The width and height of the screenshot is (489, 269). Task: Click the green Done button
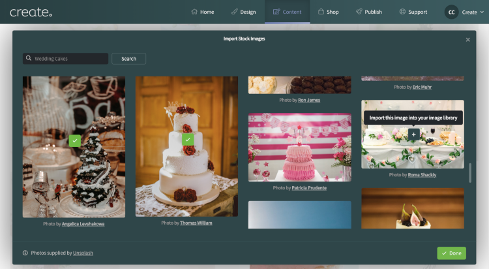pos(452,253)
